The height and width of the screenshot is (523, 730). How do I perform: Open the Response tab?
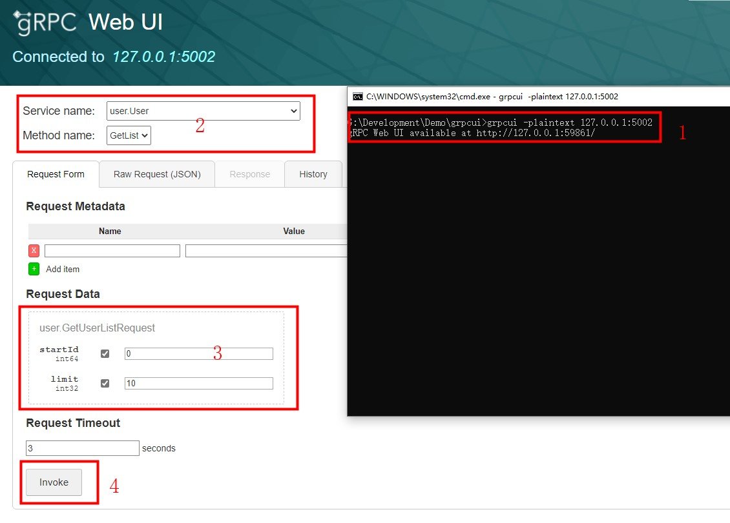pos(249,174)
